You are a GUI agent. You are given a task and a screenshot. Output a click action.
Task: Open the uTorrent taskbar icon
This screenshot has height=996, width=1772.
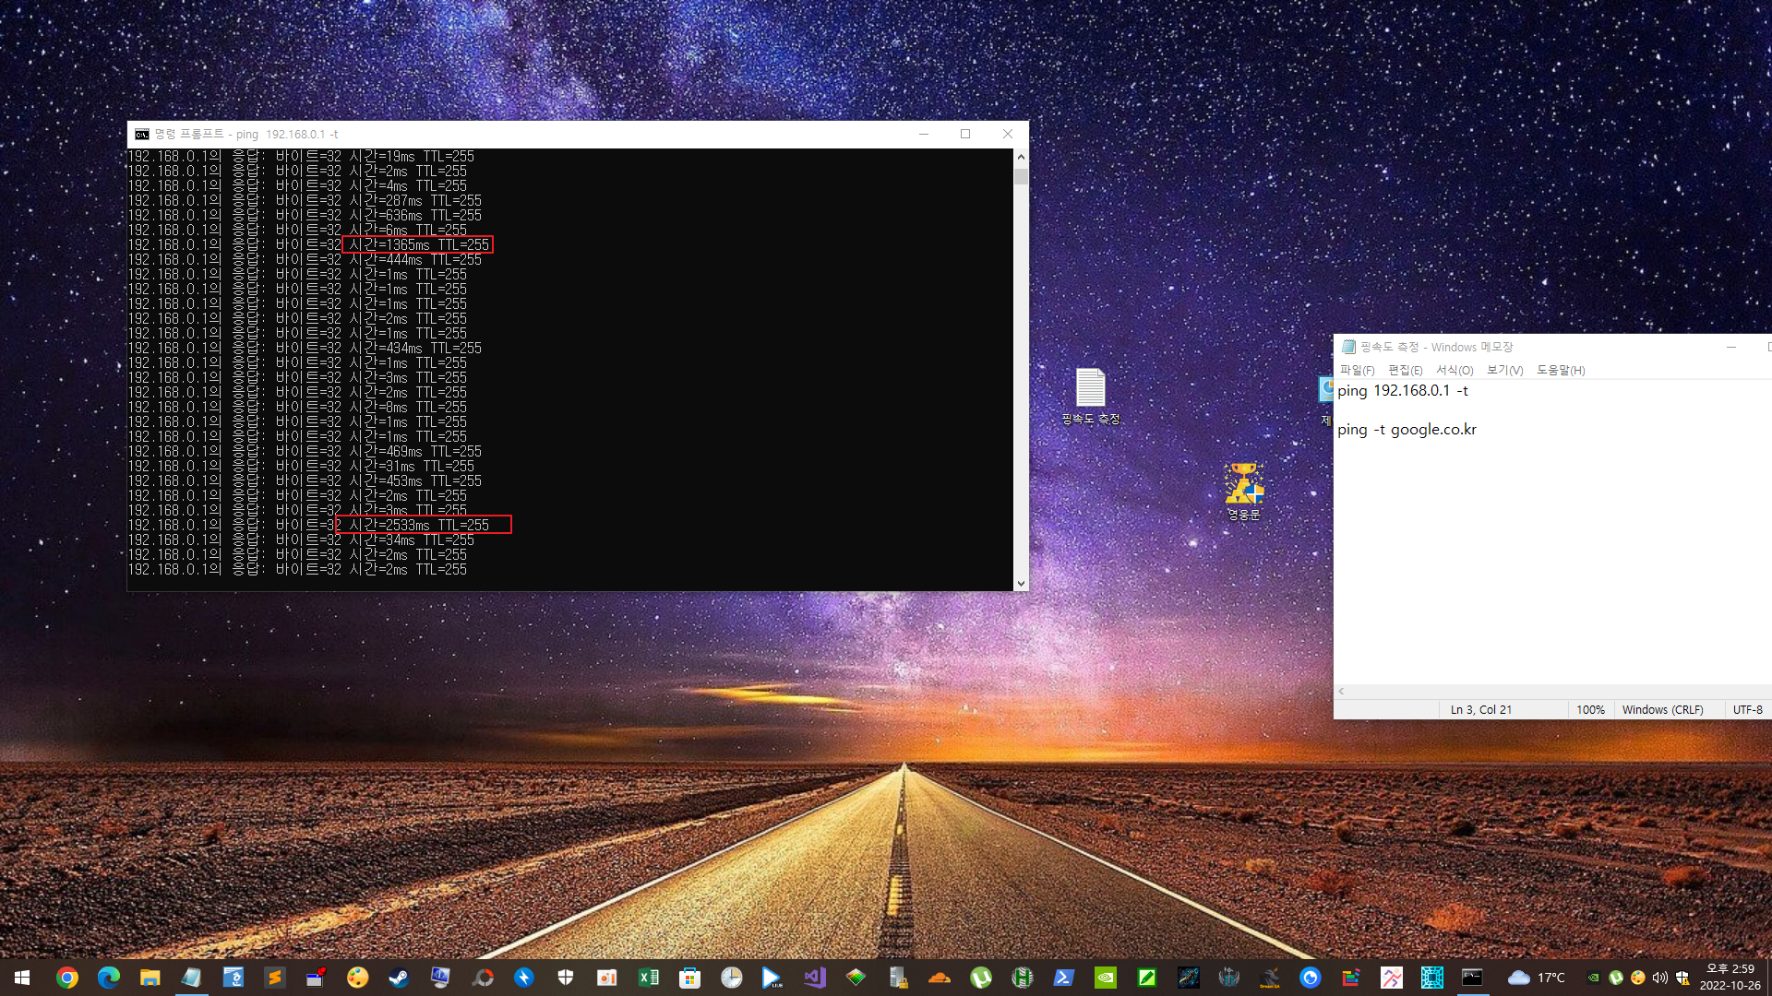click(981, 978)
